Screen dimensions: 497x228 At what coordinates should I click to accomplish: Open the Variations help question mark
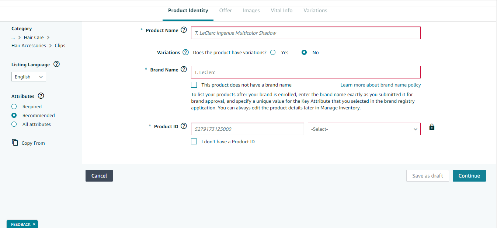point(185,52)
